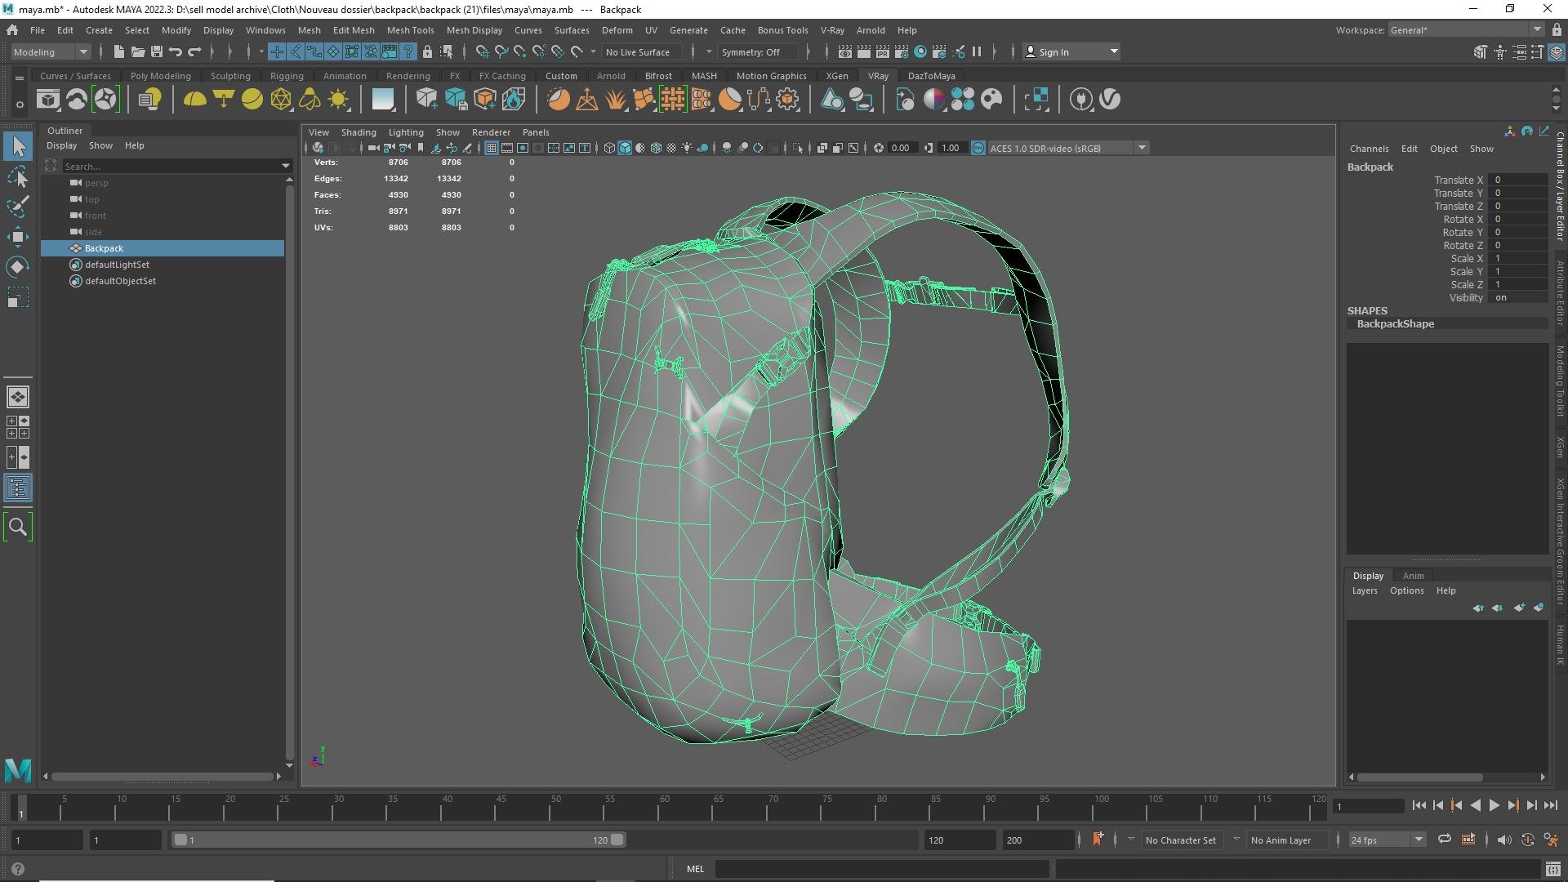The height and width of the screenshot is (882, 1568).
Task: Expand the Sign In account dropdown
Action: (1114, 51)
